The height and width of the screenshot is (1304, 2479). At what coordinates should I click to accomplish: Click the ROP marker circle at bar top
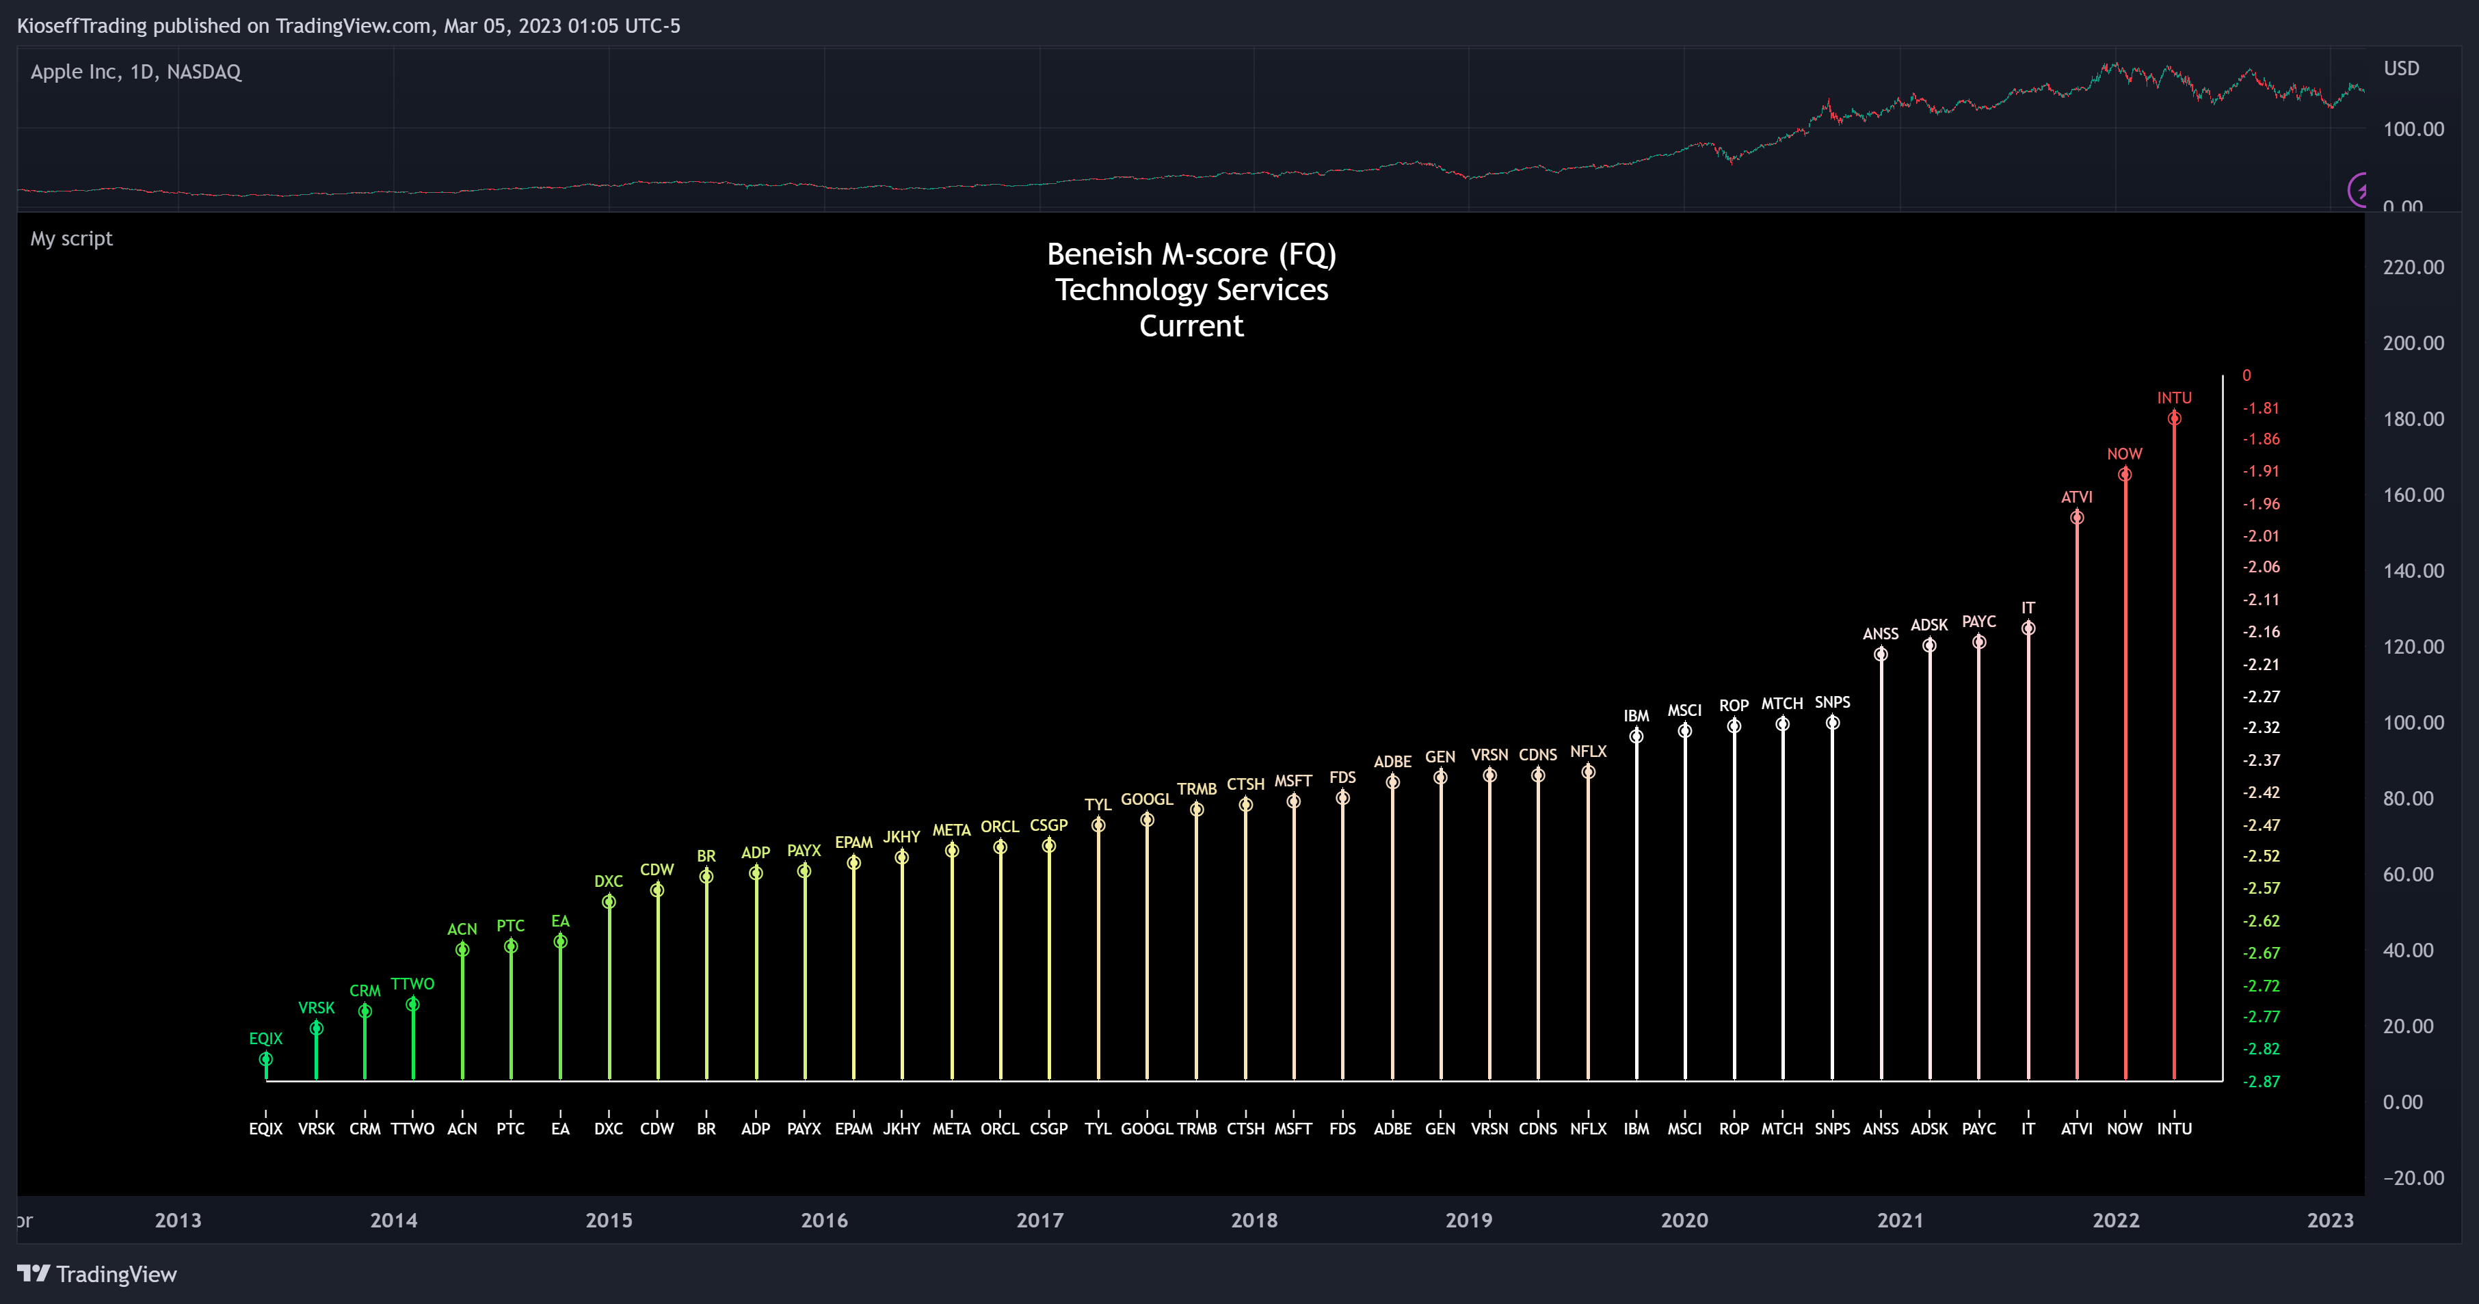1734,727
